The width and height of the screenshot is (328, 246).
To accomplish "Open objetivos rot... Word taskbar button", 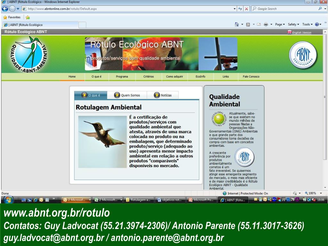I will (x=170, y=200).
